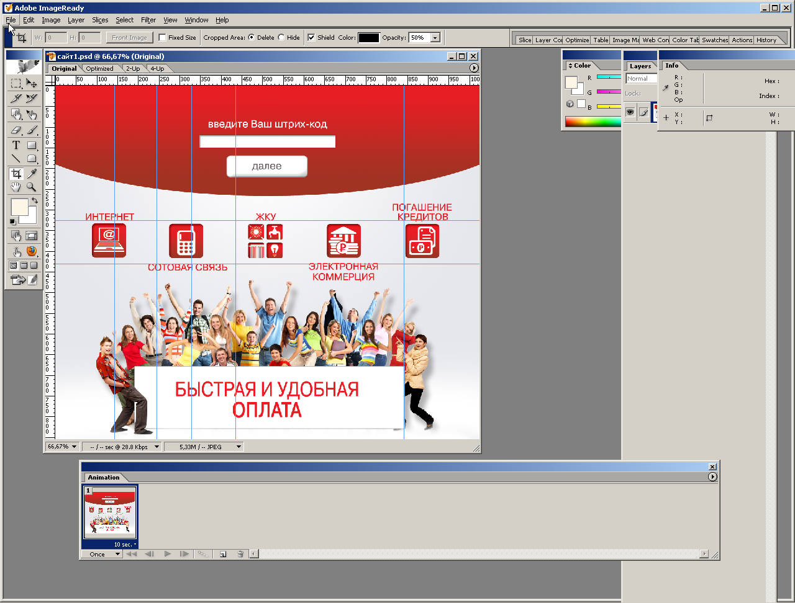
Task: Select the Tab Rectangle tool
Action: point(32,159)
